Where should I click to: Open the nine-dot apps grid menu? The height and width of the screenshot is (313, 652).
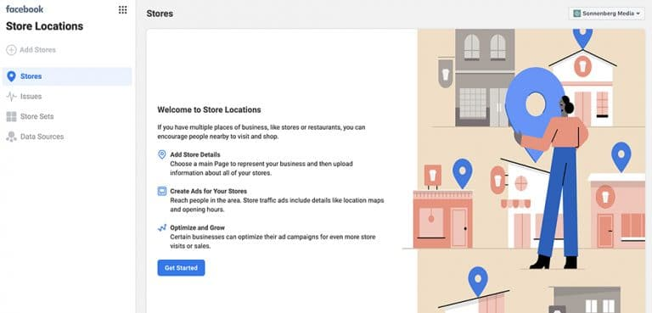[122, 9]
